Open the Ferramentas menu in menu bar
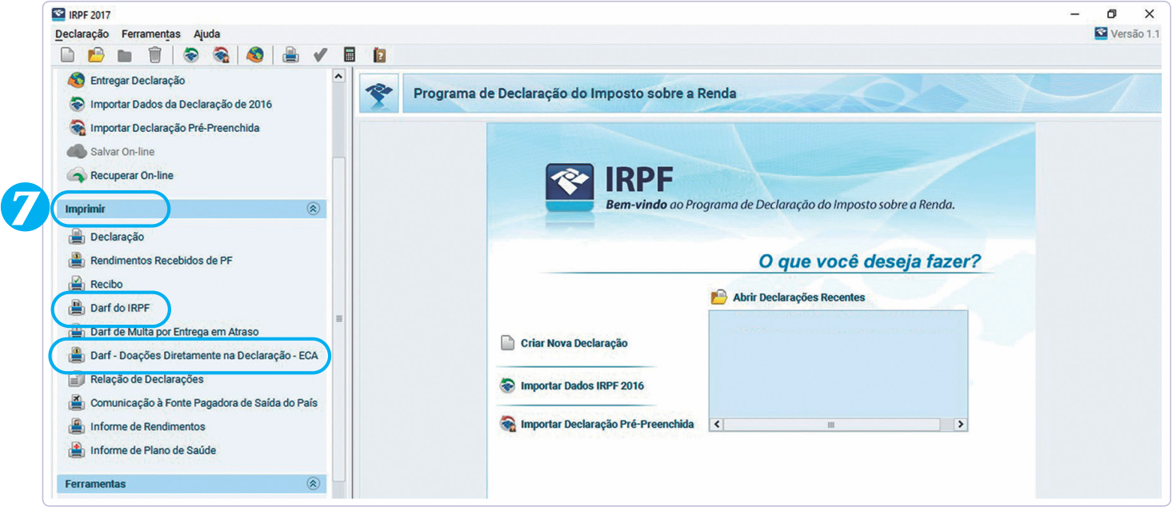This screenshot has height=507, width=1172. tap(151, 34)
